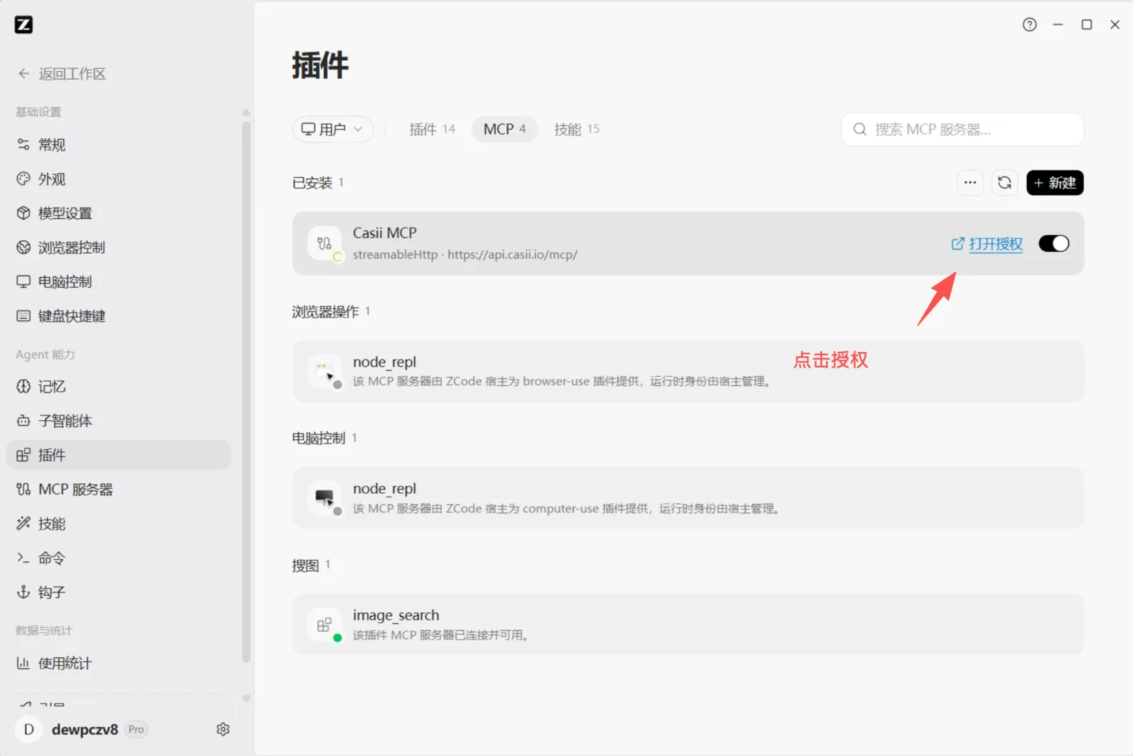The width and height of the screenshot is (1133, 756).
Task: Switch to the MCP 4 tab
Action: pos(505,129)
